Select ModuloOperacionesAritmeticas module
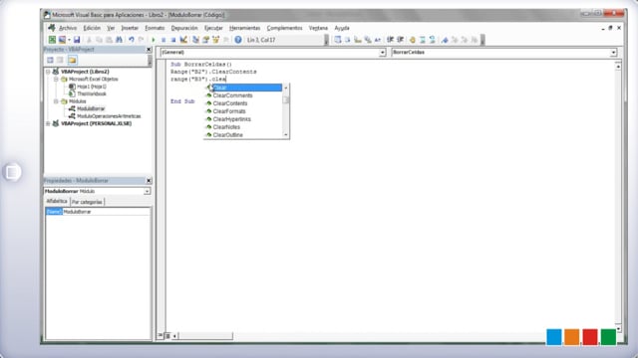 click(x=109, y=116)
